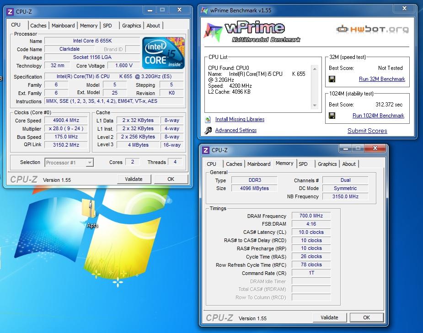Open Install Missing Libraries link

240,119
